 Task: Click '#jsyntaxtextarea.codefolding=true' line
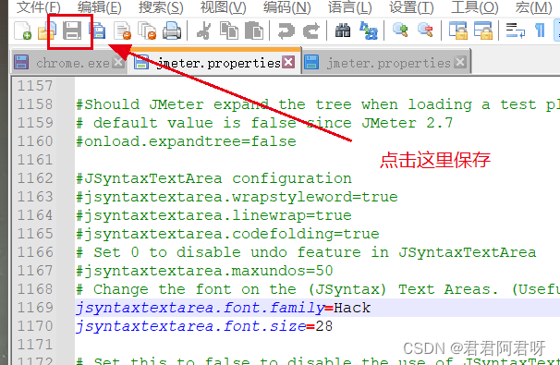pos(227,234)
